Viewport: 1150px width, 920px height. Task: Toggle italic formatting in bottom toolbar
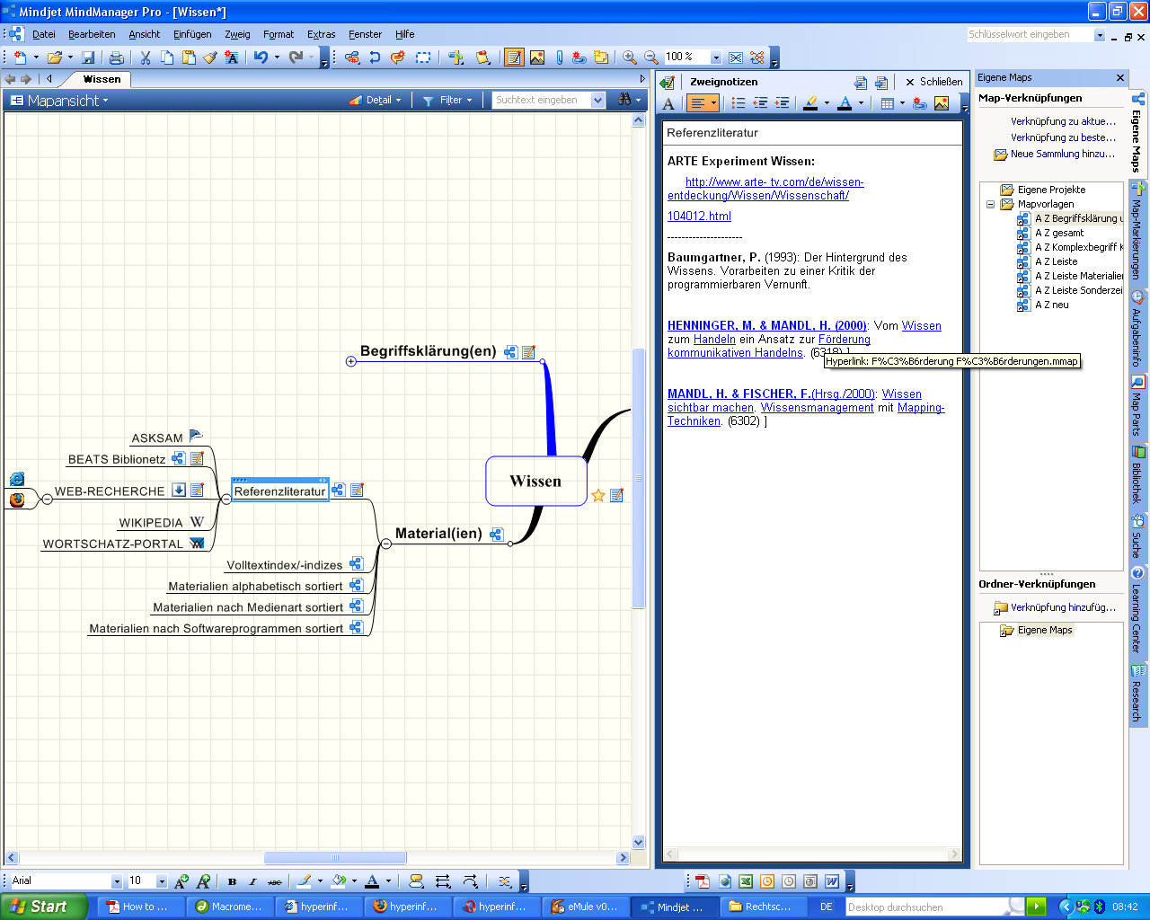252,881
